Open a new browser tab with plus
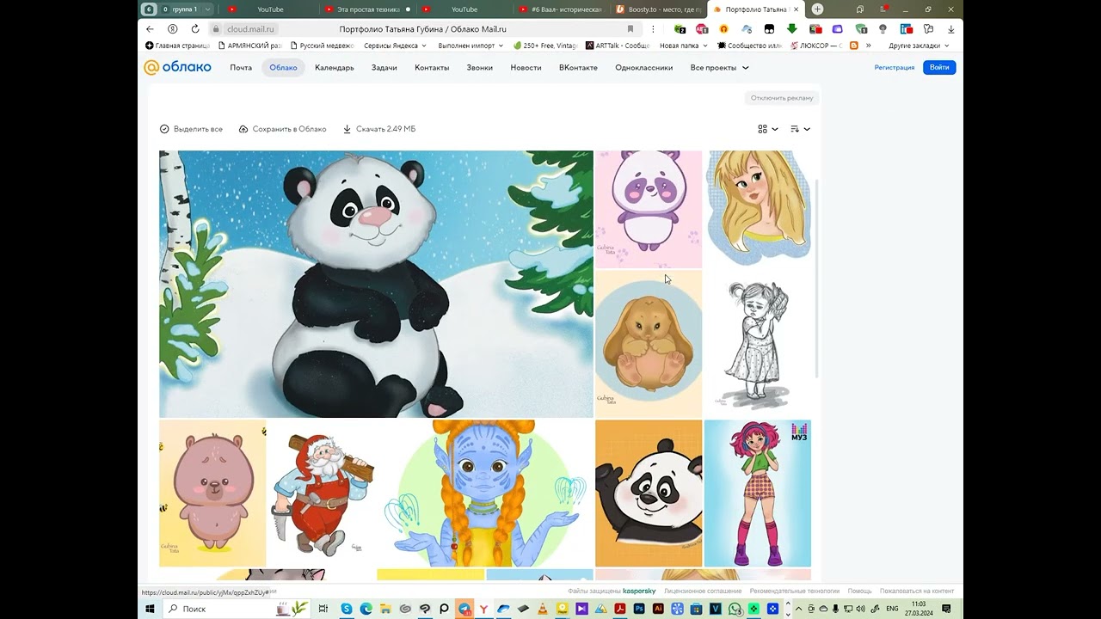The width and height of the screenshot is (1101, 619). point(818,9)
